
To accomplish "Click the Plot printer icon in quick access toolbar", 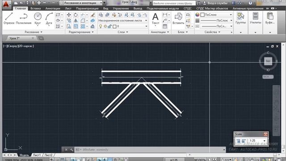I will point(39,3).
